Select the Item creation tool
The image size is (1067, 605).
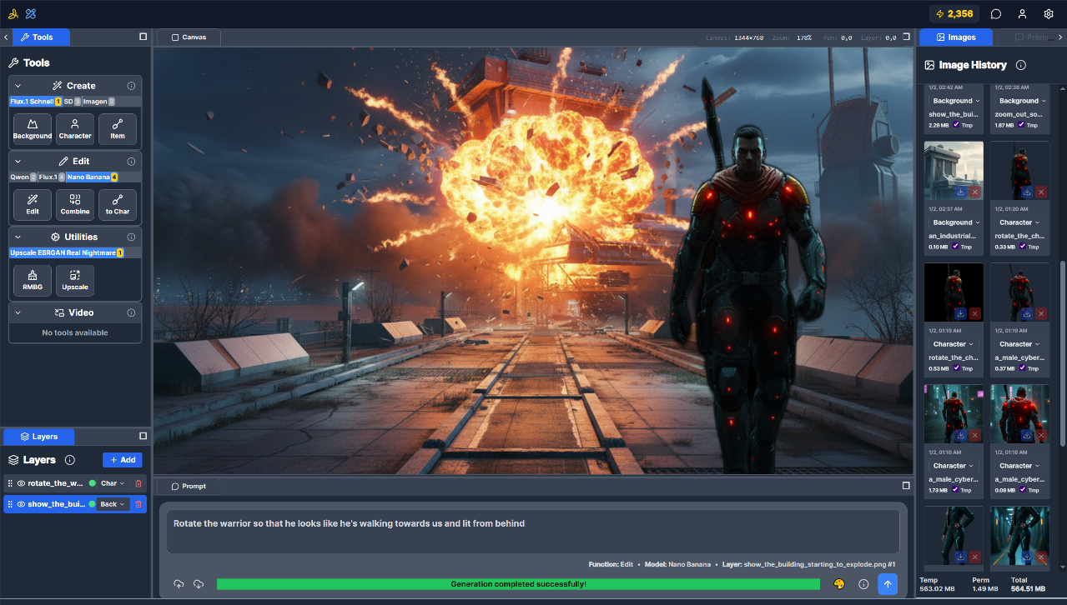tap(117, 129)
